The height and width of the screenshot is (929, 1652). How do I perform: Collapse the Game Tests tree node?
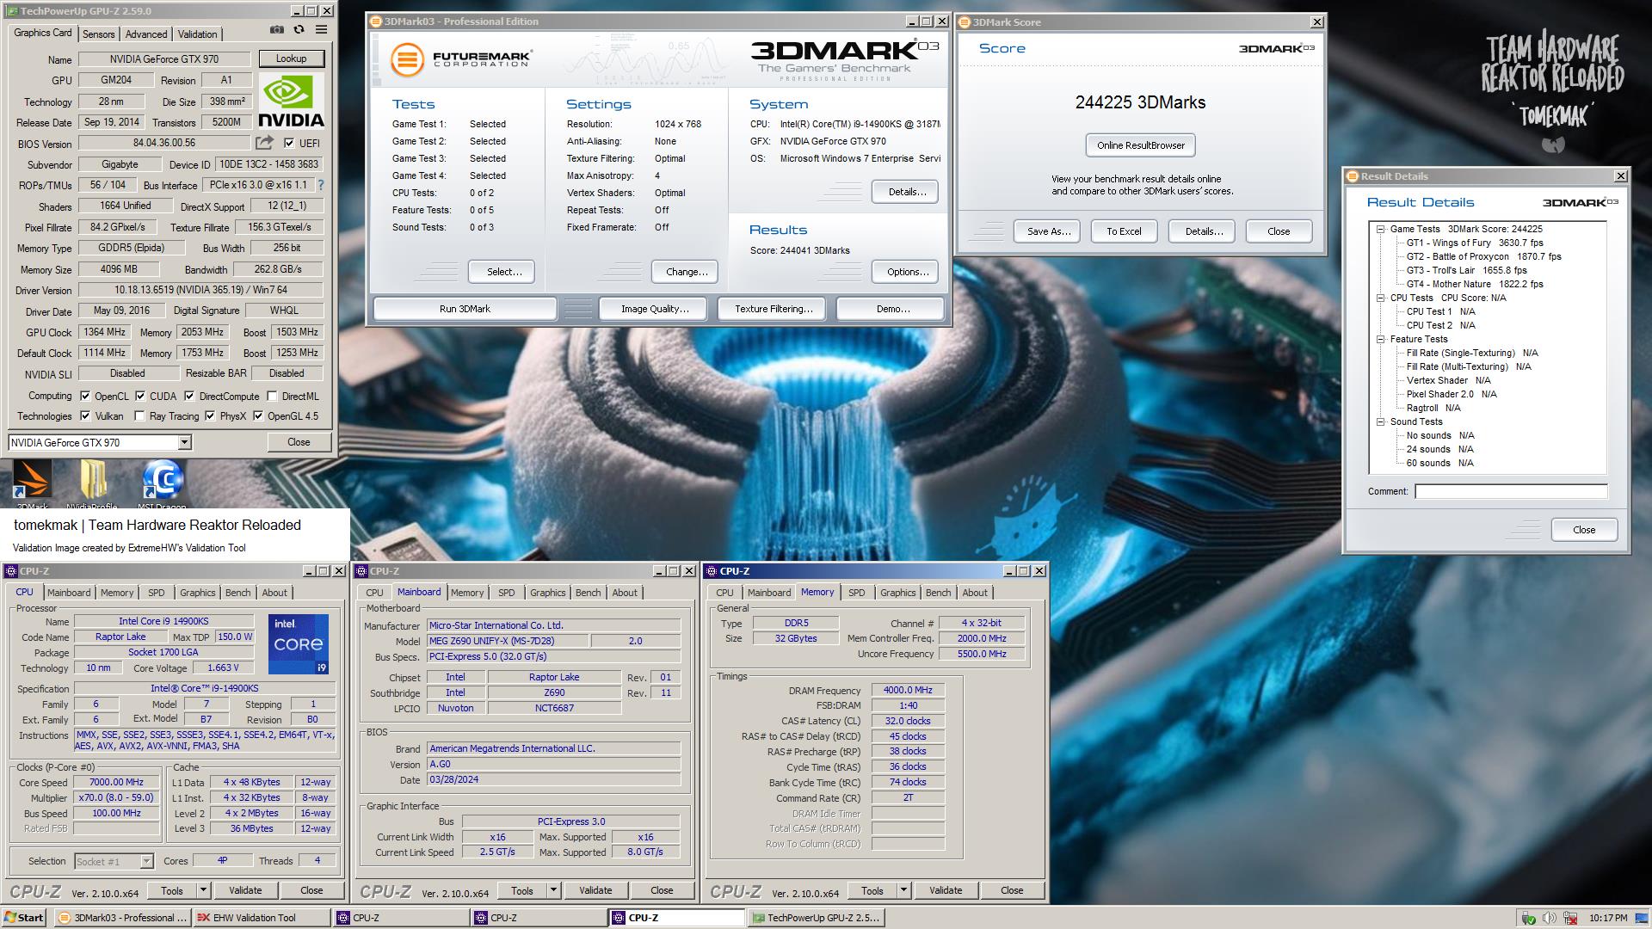1380,229
